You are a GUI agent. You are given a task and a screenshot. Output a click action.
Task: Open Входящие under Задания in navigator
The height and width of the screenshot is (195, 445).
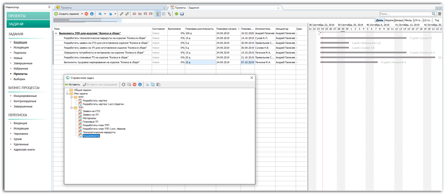20,42
